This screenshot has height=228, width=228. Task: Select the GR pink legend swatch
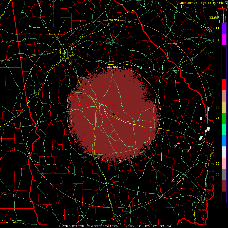[224, 96]
